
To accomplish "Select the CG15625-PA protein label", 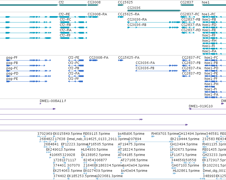I will [129, 58].
